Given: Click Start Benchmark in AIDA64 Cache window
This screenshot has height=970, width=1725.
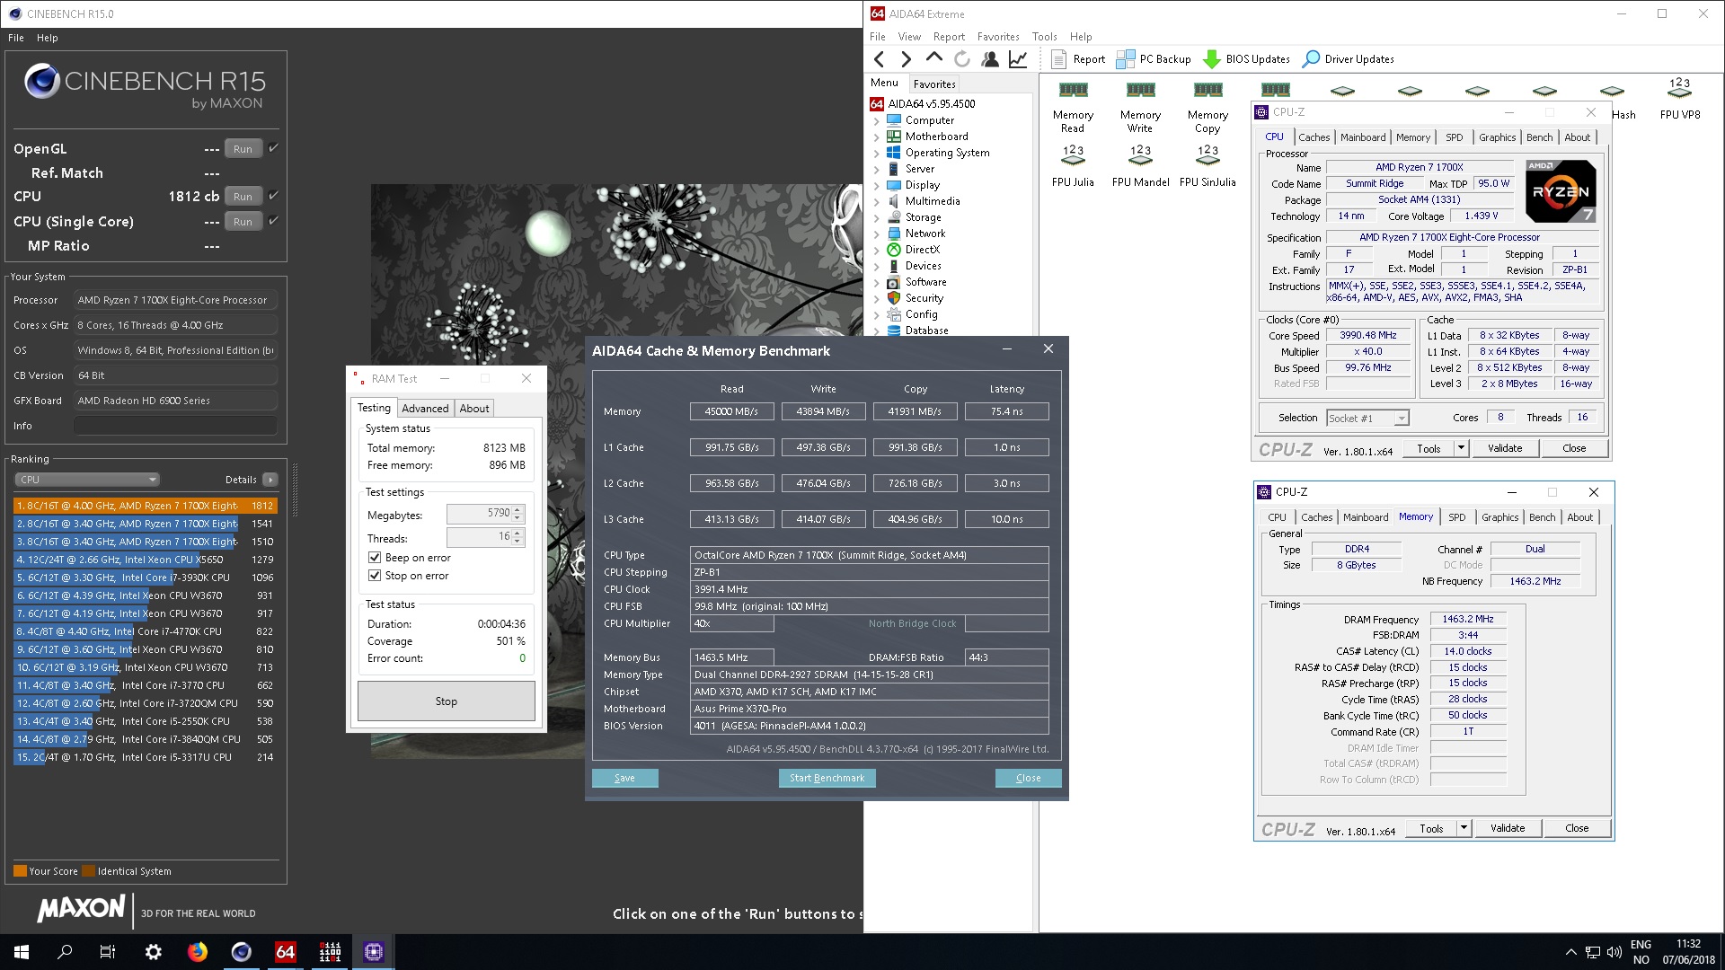Looking at the screenshot, I should tap(827, 778).
